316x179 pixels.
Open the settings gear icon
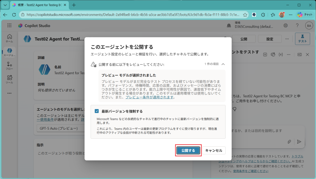click(x=286, y=26)
